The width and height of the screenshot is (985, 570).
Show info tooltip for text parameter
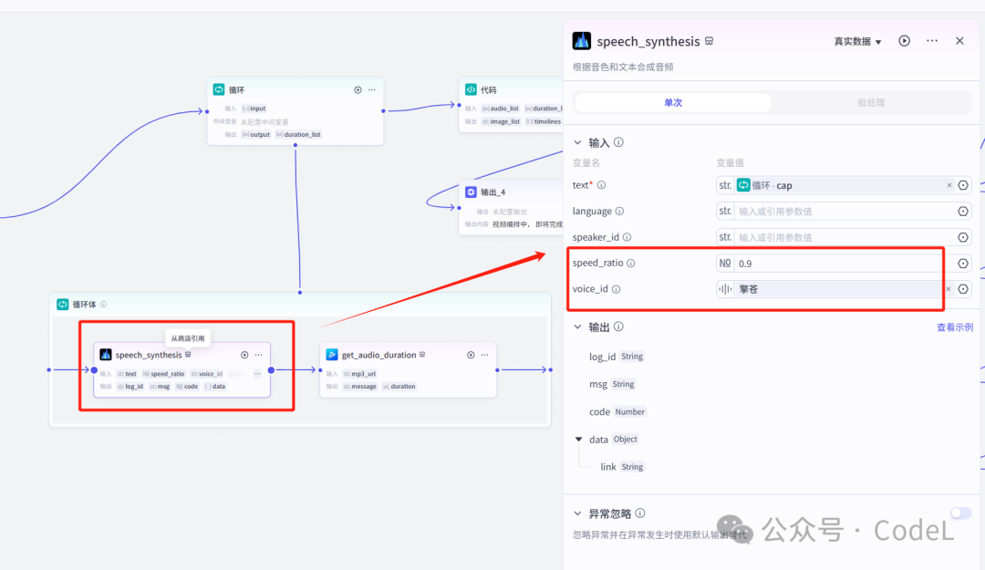click(x=601, y=185)
